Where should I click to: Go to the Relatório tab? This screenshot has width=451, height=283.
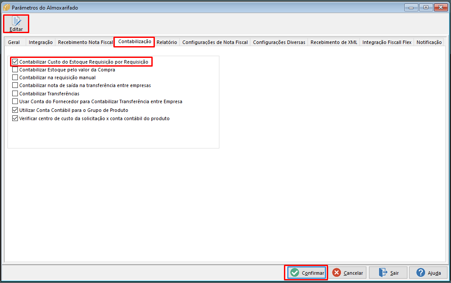pos(167,42)
